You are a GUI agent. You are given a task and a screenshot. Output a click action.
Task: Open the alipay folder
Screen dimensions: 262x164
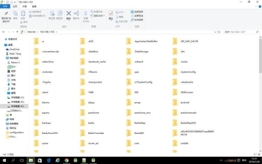tap(91, 102)
